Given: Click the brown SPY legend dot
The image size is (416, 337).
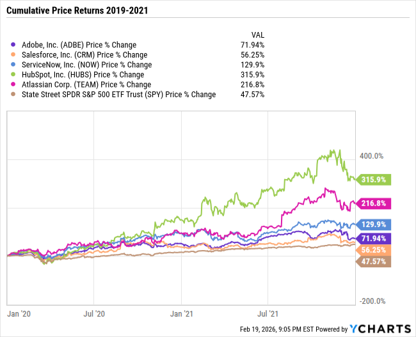Looking at the screenshot, I should pyautogui.click(x=15, y=95).
